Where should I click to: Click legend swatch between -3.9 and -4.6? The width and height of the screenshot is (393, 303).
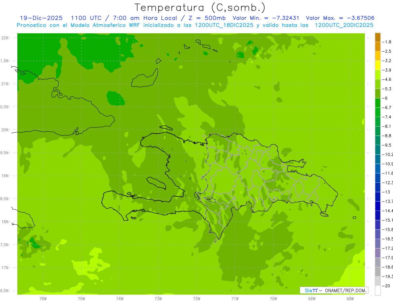point(378,75)
